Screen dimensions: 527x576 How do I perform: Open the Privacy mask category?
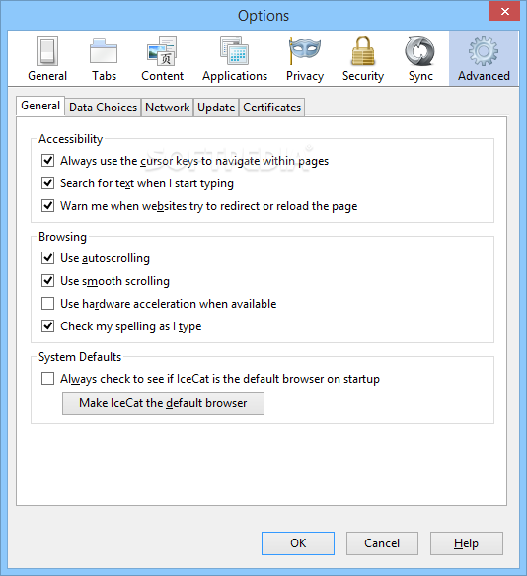[x=305, y=59]
